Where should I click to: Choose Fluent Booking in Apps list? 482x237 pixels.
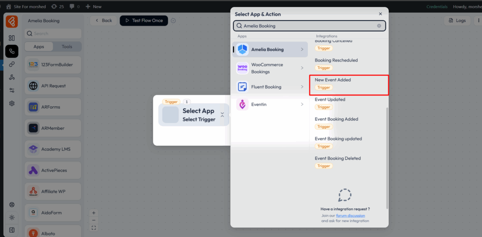[270, 87]
